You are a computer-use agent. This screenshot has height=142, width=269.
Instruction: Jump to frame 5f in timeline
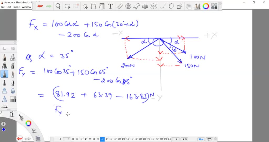click(90, 139)
